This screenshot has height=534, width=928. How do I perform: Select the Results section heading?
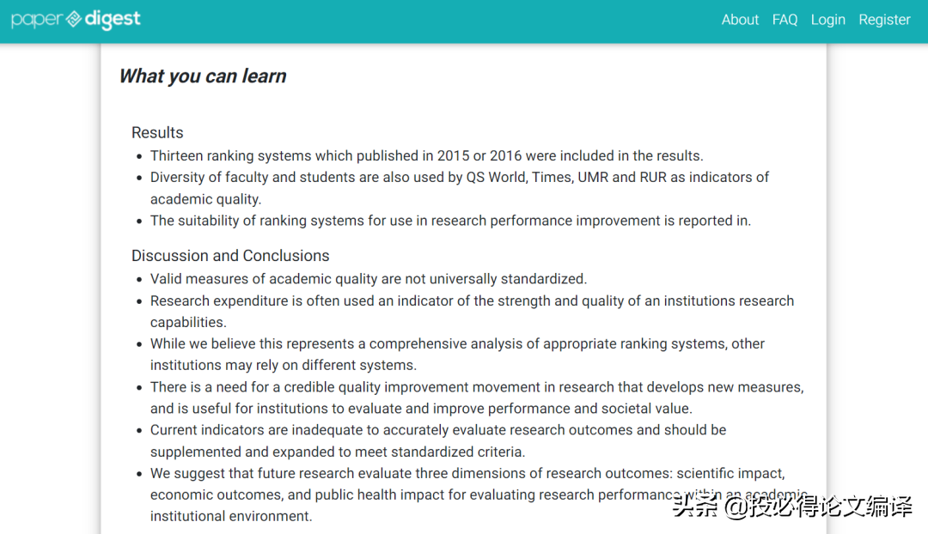pos(157,132)
